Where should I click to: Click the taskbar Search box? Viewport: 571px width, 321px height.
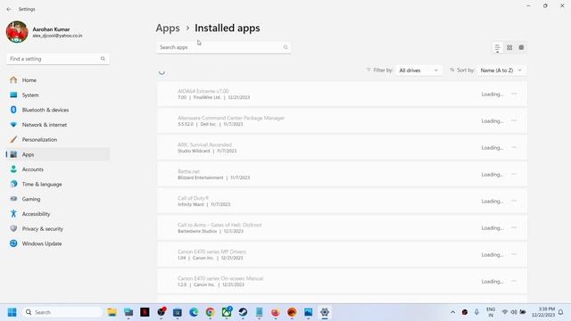pos(62,312)
